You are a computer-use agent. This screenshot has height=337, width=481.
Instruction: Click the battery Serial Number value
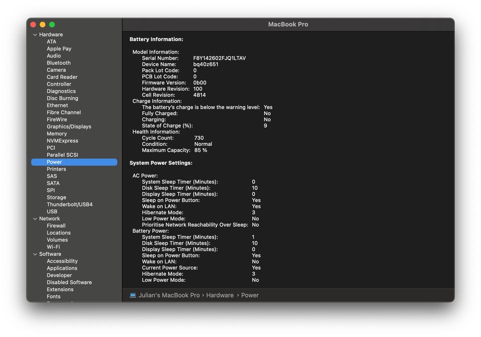click(219, 58)
